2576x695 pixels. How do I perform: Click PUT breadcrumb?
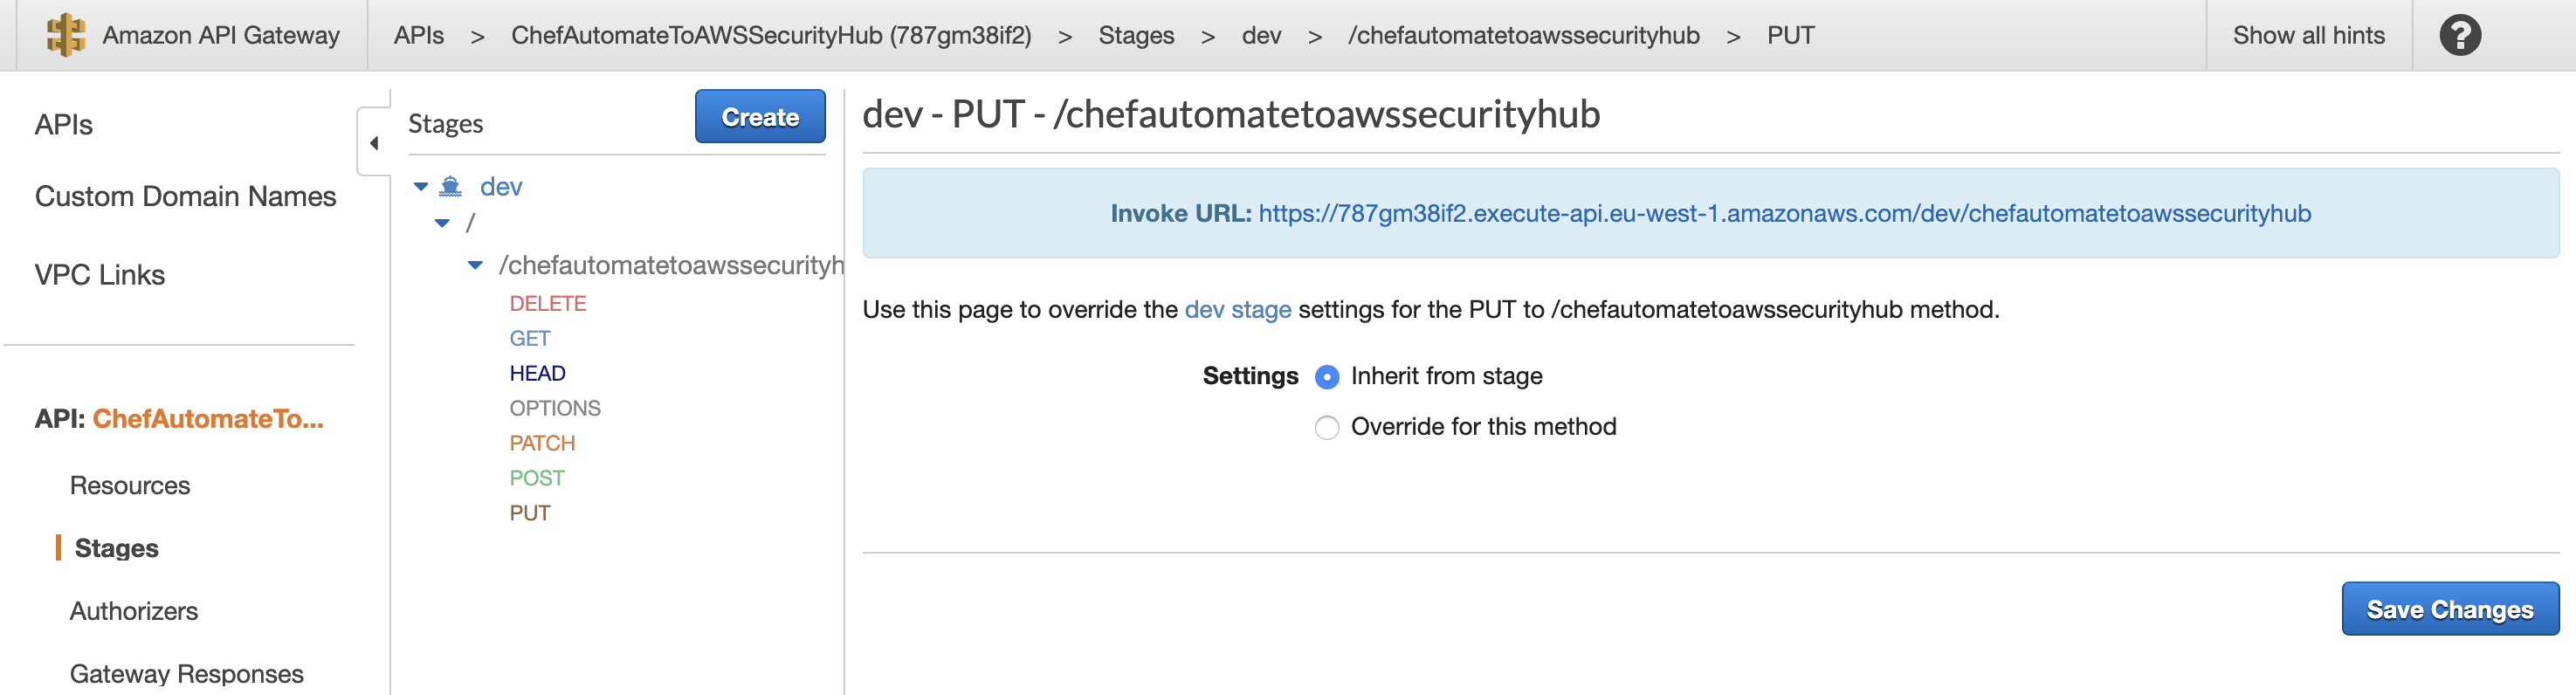[1790, 35]
